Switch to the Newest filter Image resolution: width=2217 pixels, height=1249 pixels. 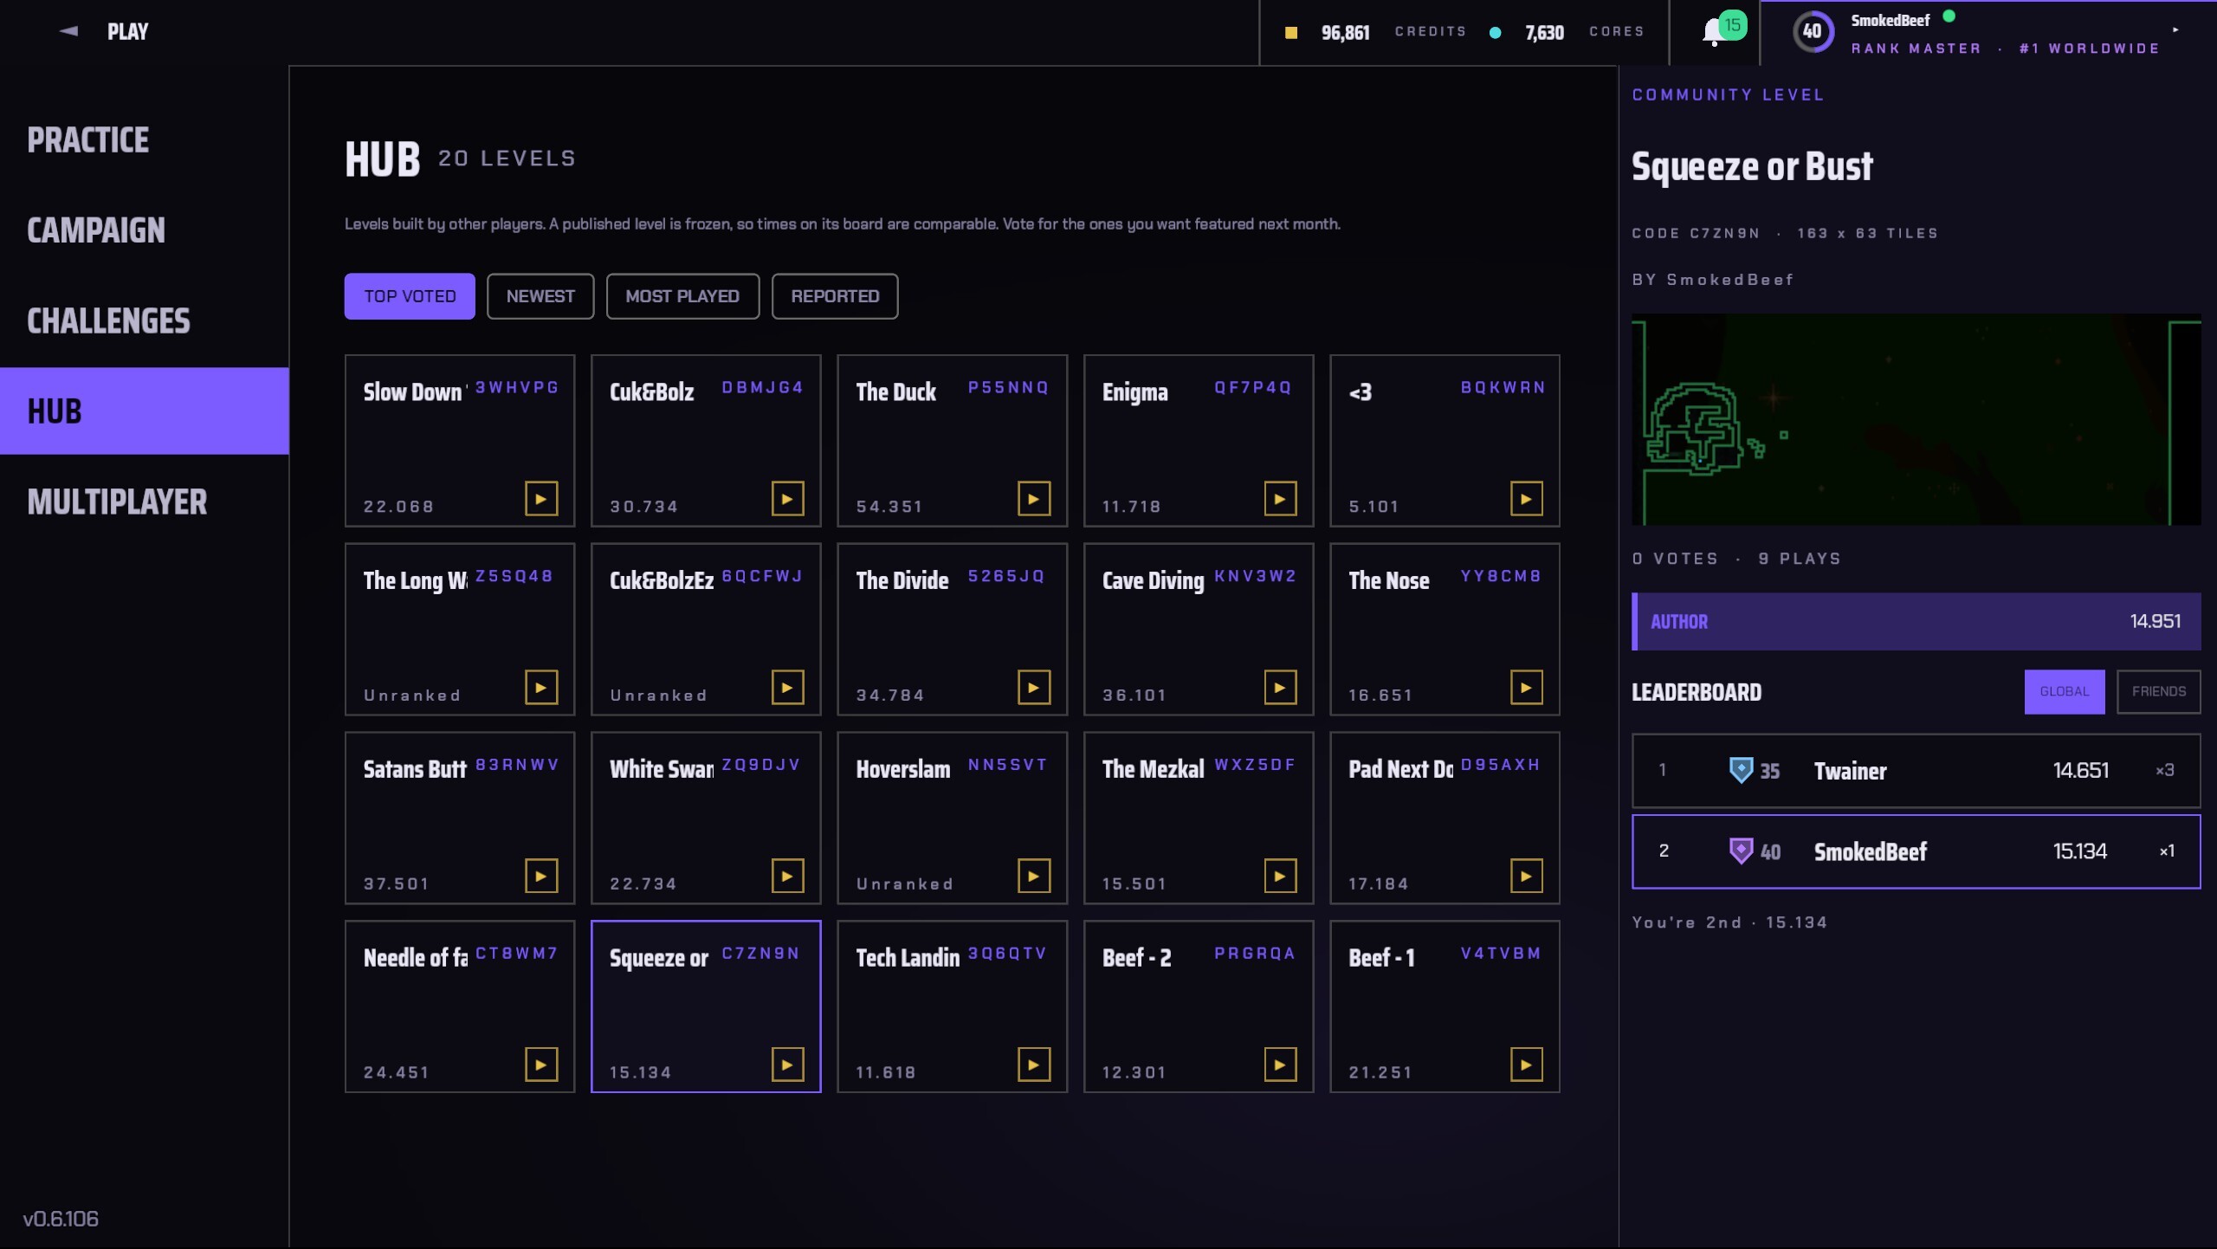click(x=540, y=296)
